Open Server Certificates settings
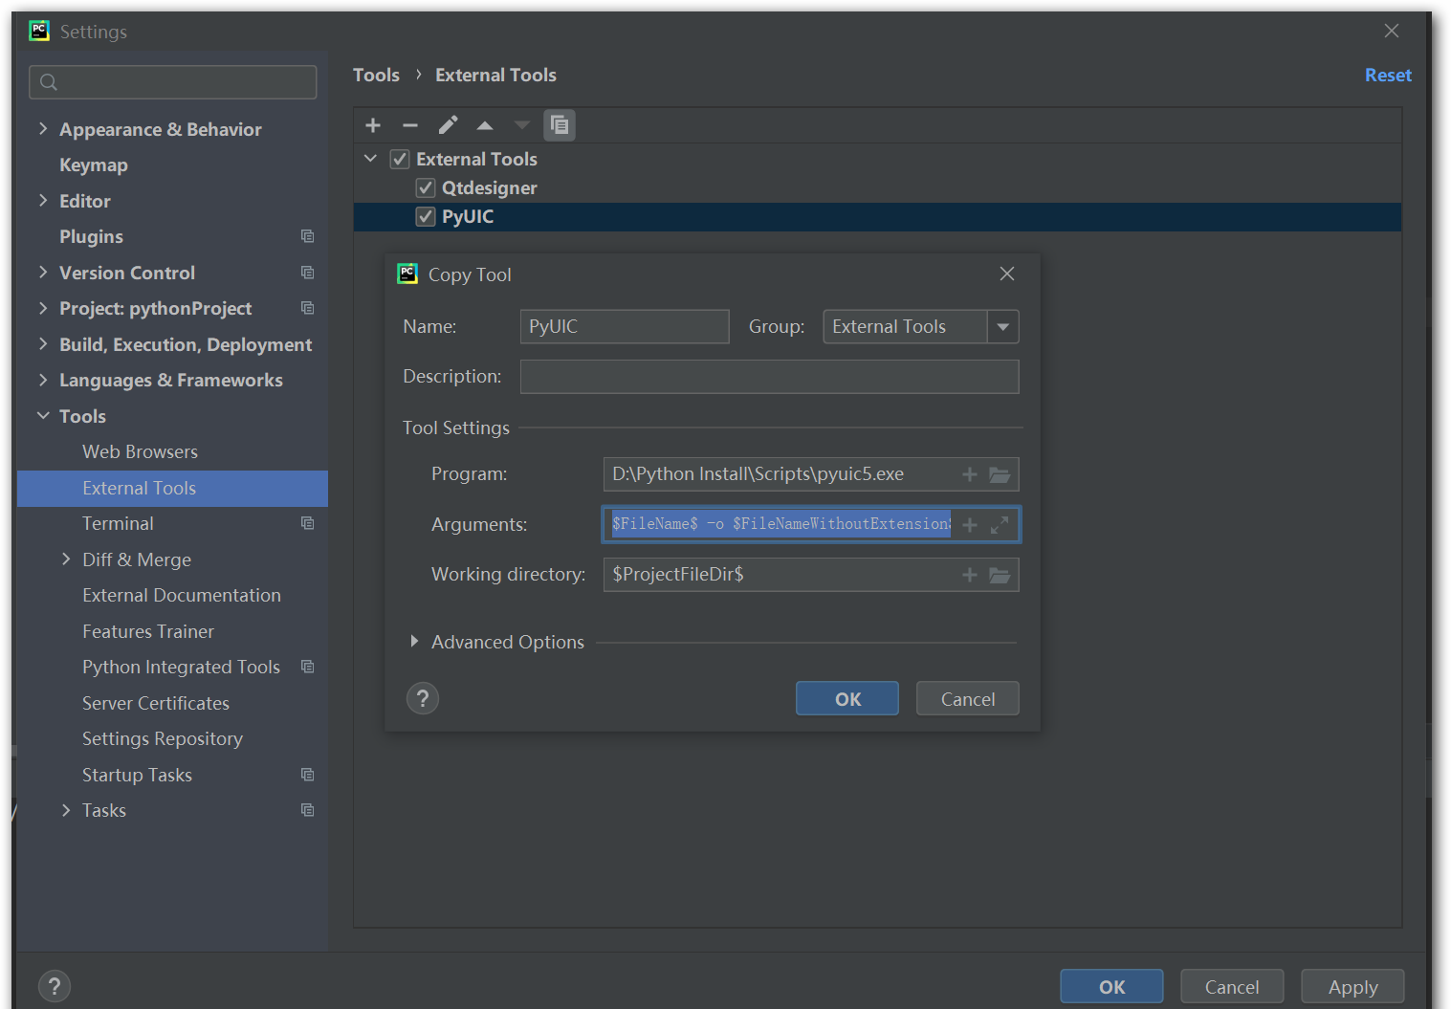Image resolution: width=1451 pixels, height=1009 pixels. [x=156, y=703]
